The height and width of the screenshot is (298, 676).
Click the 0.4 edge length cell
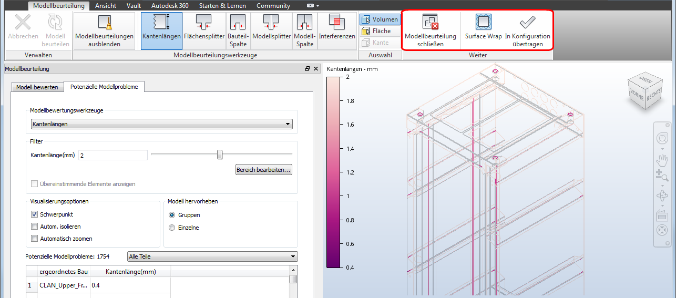point(130,285)
